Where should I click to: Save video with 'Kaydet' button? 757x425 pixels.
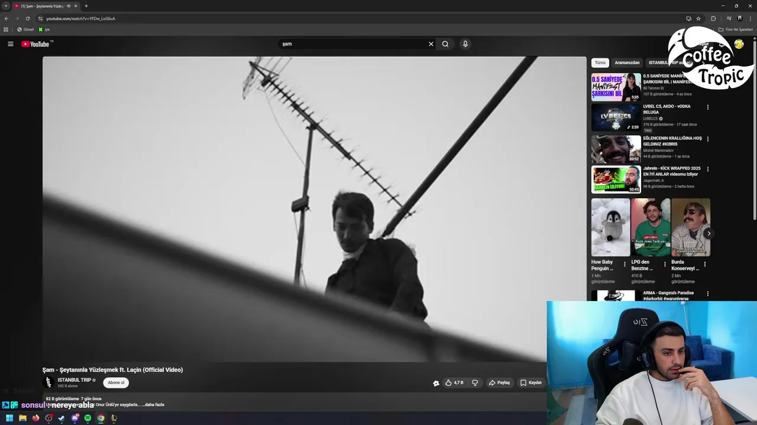click(x=531, y=382)
